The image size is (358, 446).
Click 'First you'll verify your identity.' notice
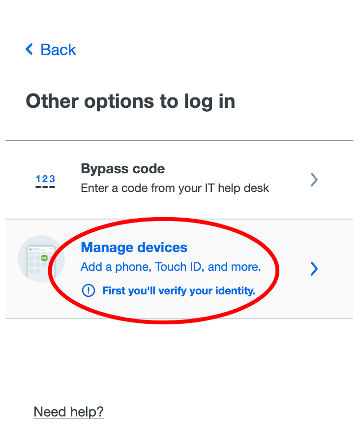pos(179,291)
